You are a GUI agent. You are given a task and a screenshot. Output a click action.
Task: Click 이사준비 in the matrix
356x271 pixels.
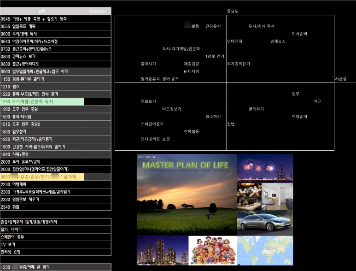click(299, 34)
